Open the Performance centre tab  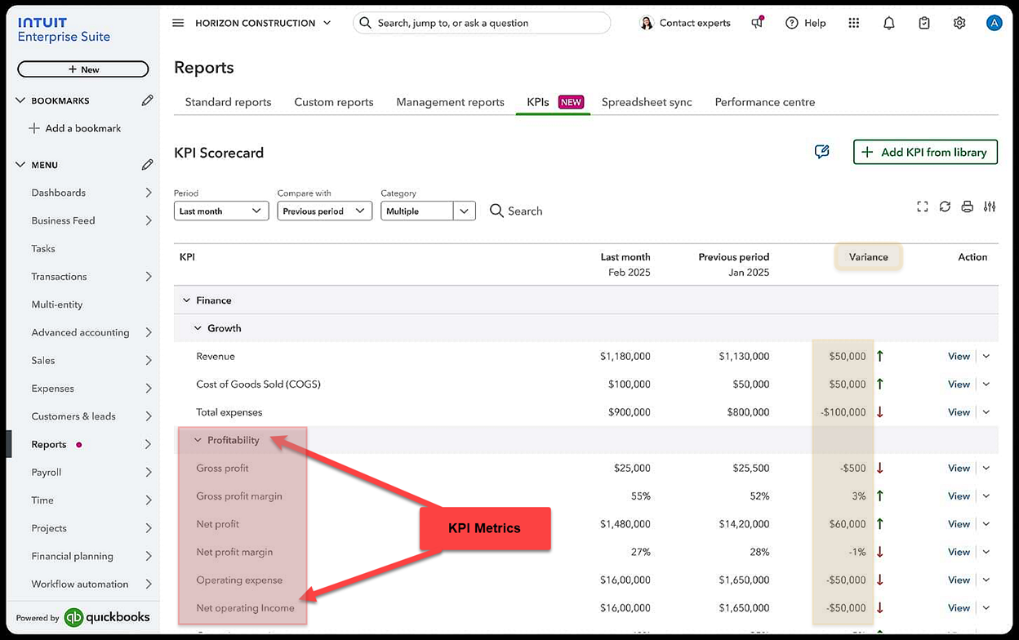point(764,102)
